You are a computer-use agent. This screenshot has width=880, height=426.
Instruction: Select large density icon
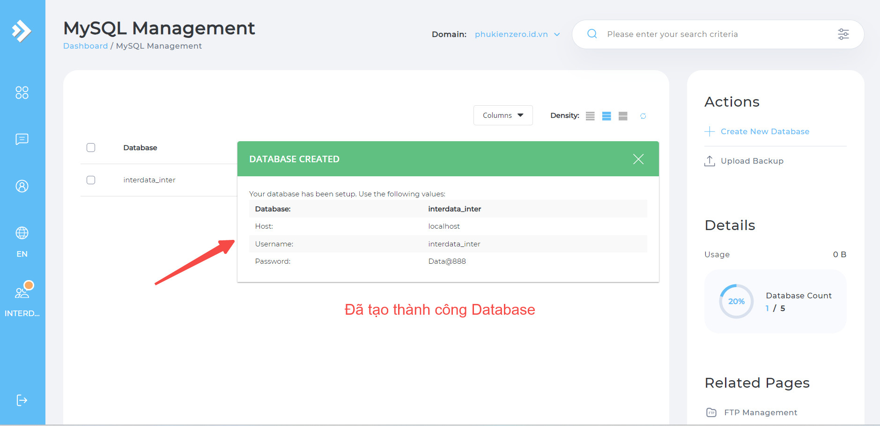623,116
